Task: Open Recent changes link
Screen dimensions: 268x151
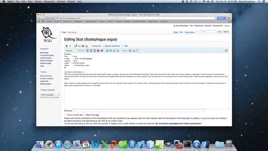Action: [46, 60]
